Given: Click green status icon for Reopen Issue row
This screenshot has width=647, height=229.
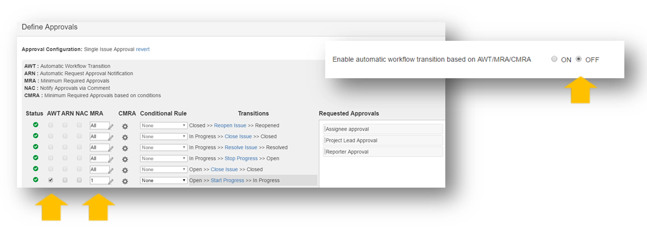Looking at the screenshot, I should click(36, 125).
